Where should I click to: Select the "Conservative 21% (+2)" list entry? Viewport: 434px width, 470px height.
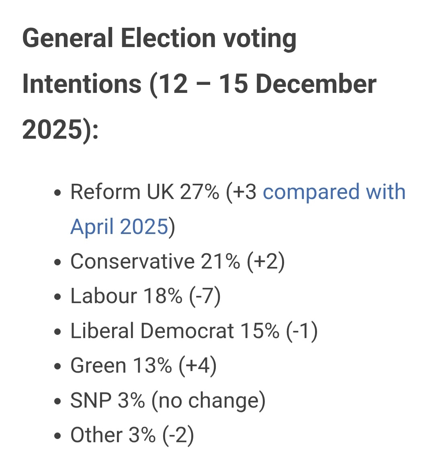click(x=177, y=262)
